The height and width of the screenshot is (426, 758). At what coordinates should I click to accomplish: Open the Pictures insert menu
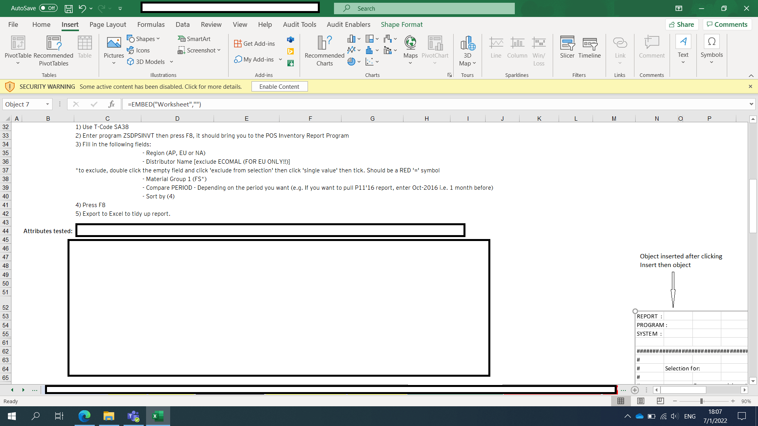[x=114, y=50]
